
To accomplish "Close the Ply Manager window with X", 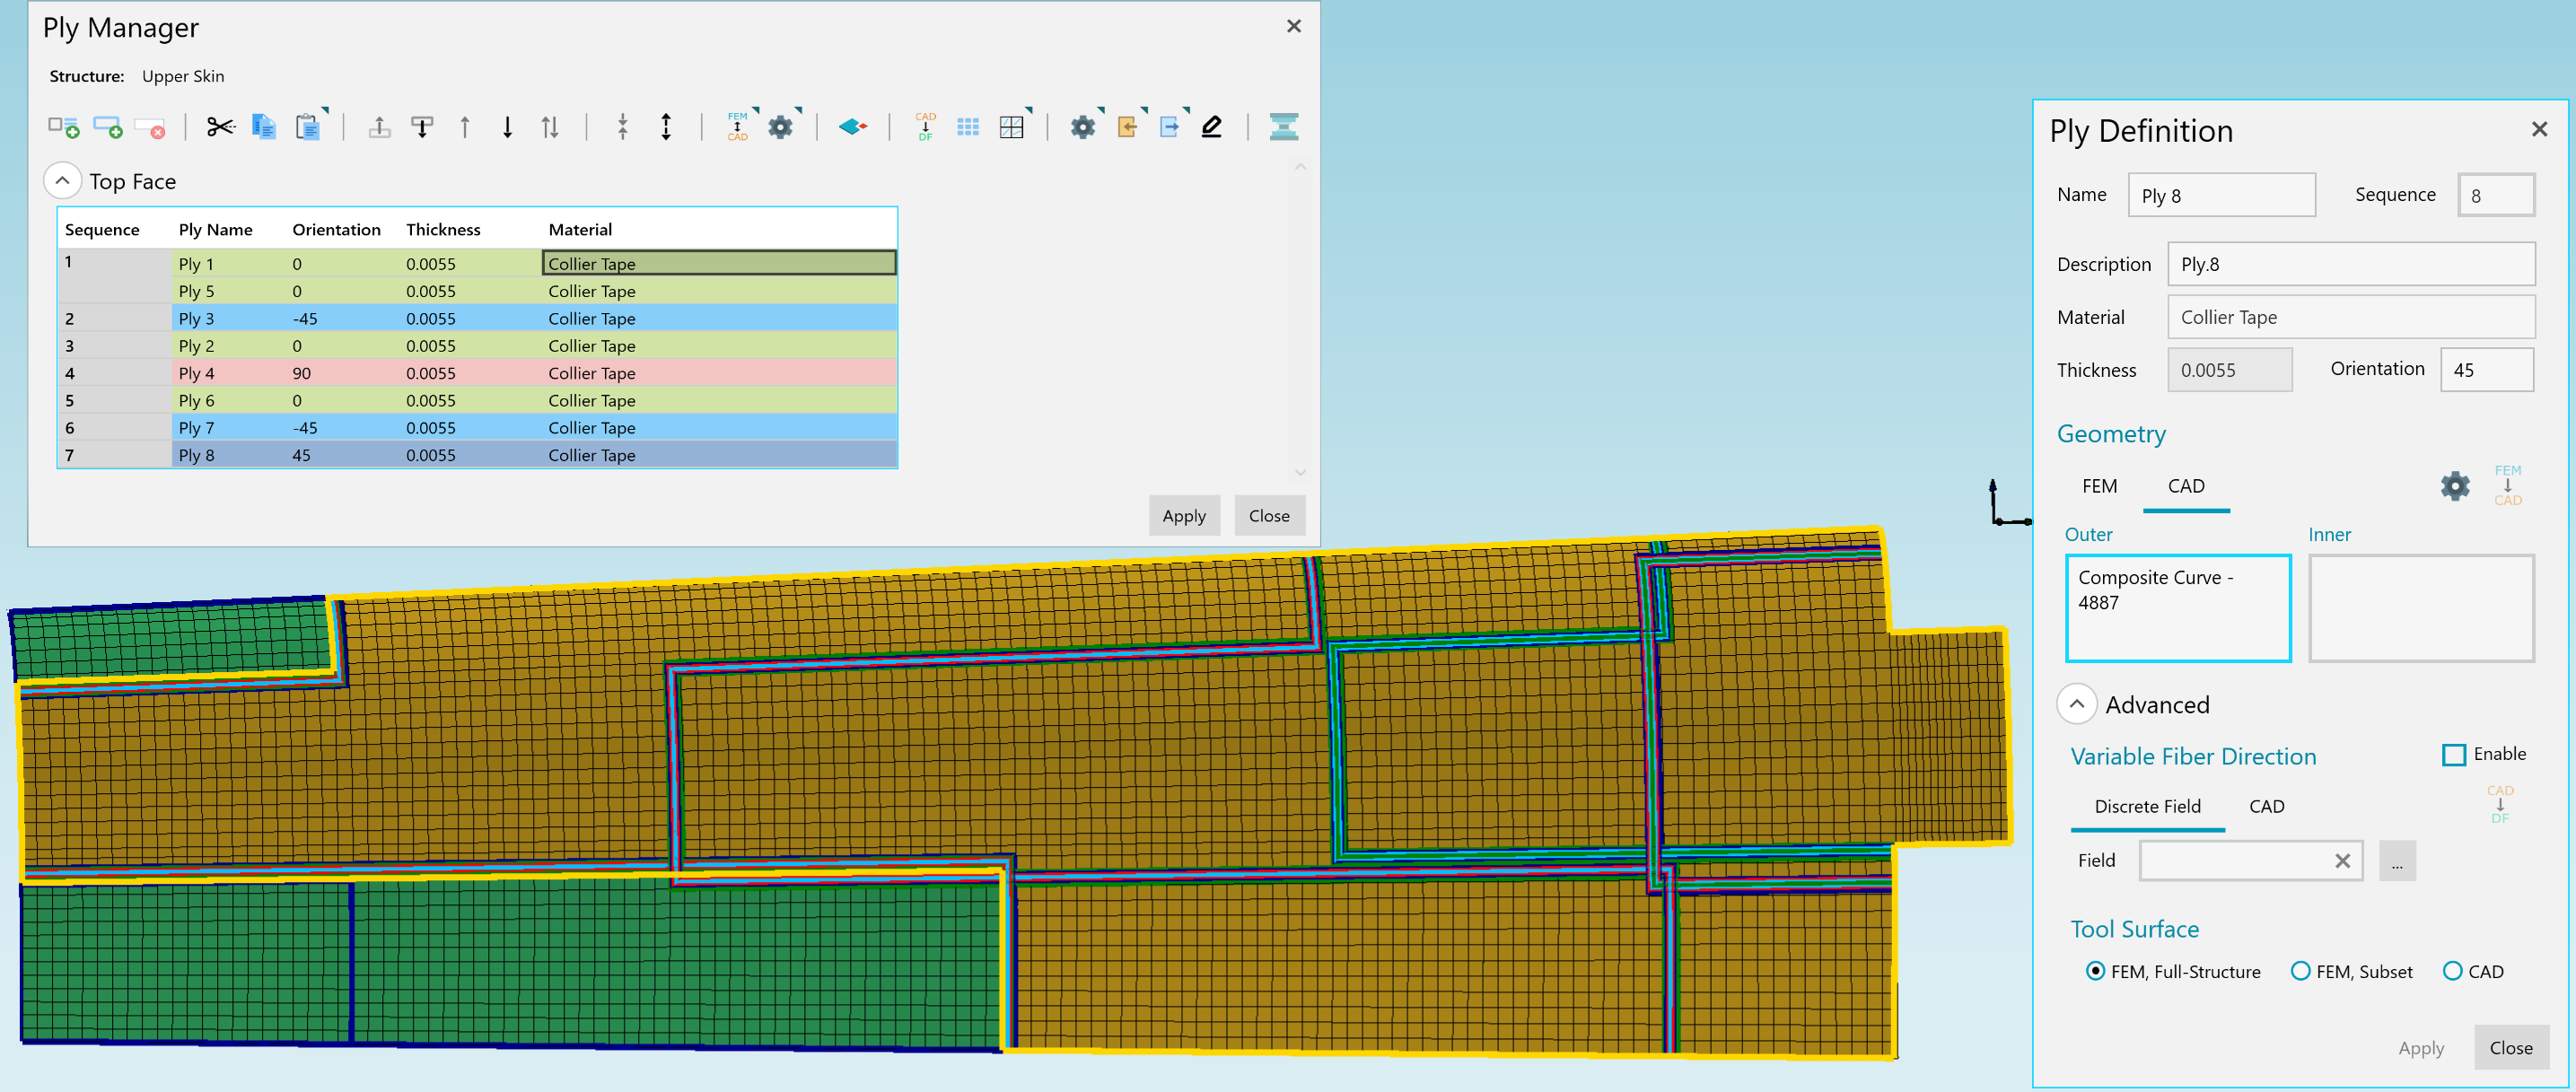I will coord(1294,27).
